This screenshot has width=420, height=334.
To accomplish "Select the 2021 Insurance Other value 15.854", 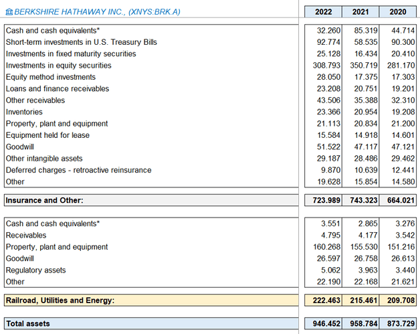I will coord(366,182).
